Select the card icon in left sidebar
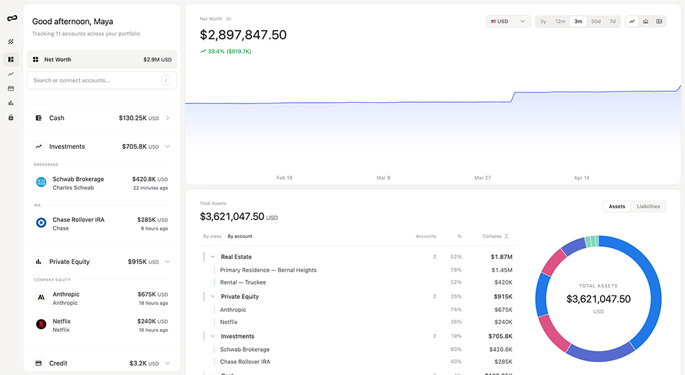The width and height of the screenshot is (685, 375). [11, 88]
